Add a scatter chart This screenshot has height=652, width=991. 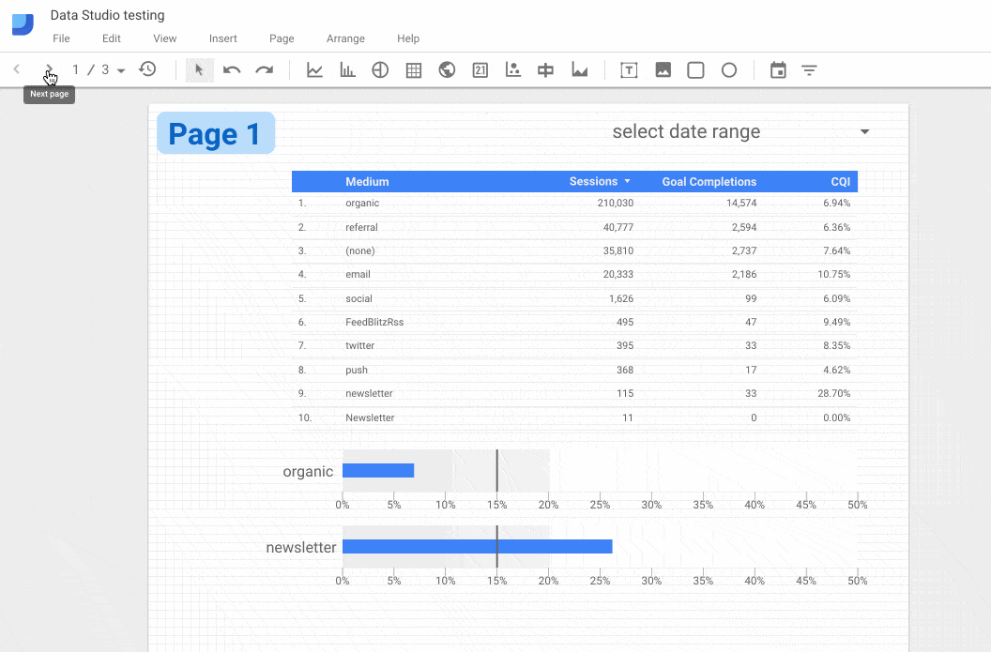(x=512, y=68)
